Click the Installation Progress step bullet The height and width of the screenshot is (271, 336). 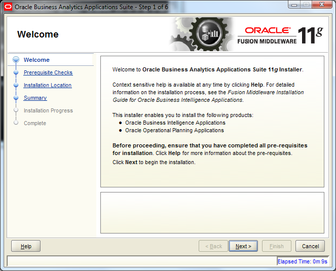16,110
